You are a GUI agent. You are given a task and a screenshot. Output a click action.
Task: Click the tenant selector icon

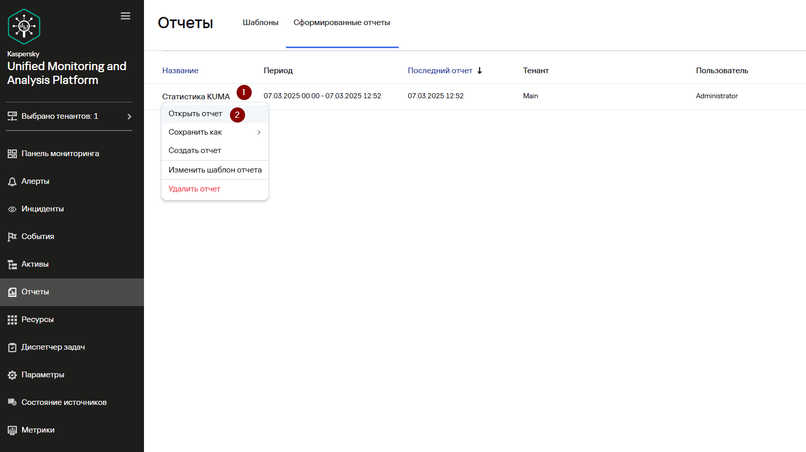point(12,116)
